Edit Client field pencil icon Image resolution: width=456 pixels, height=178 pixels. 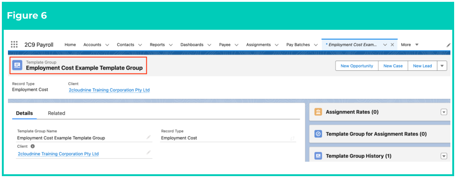point(149,152)
